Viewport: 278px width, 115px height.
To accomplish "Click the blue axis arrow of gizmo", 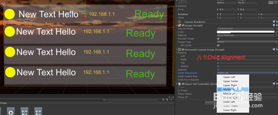I will coord(70,14).
